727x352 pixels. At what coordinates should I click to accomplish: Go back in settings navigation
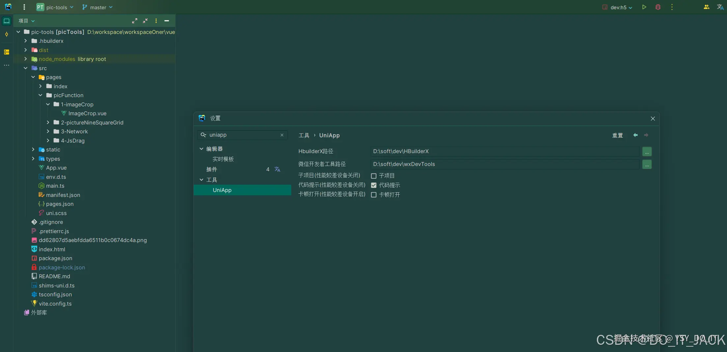click(x=635, y=135)
